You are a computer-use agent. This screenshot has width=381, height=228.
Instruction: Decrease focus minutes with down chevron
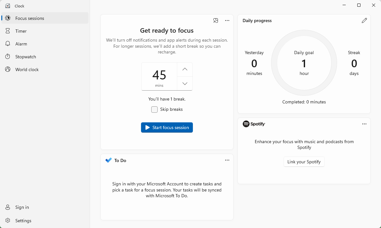(x=185, y=84)
